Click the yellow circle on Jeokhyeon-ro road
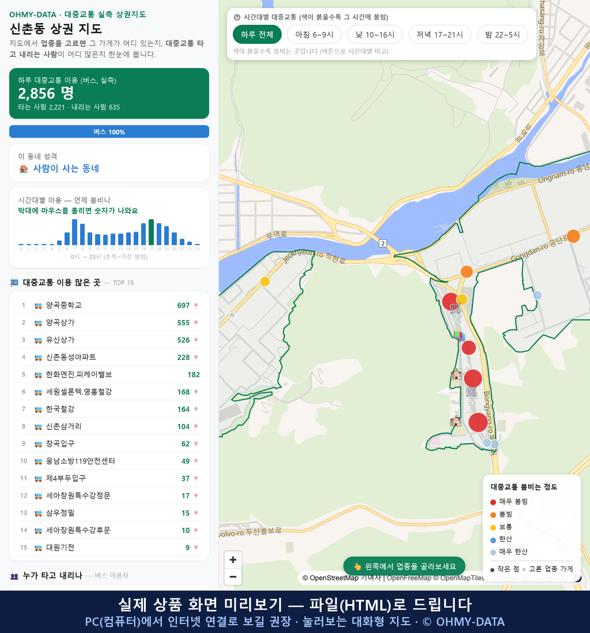 pos(264,281)
